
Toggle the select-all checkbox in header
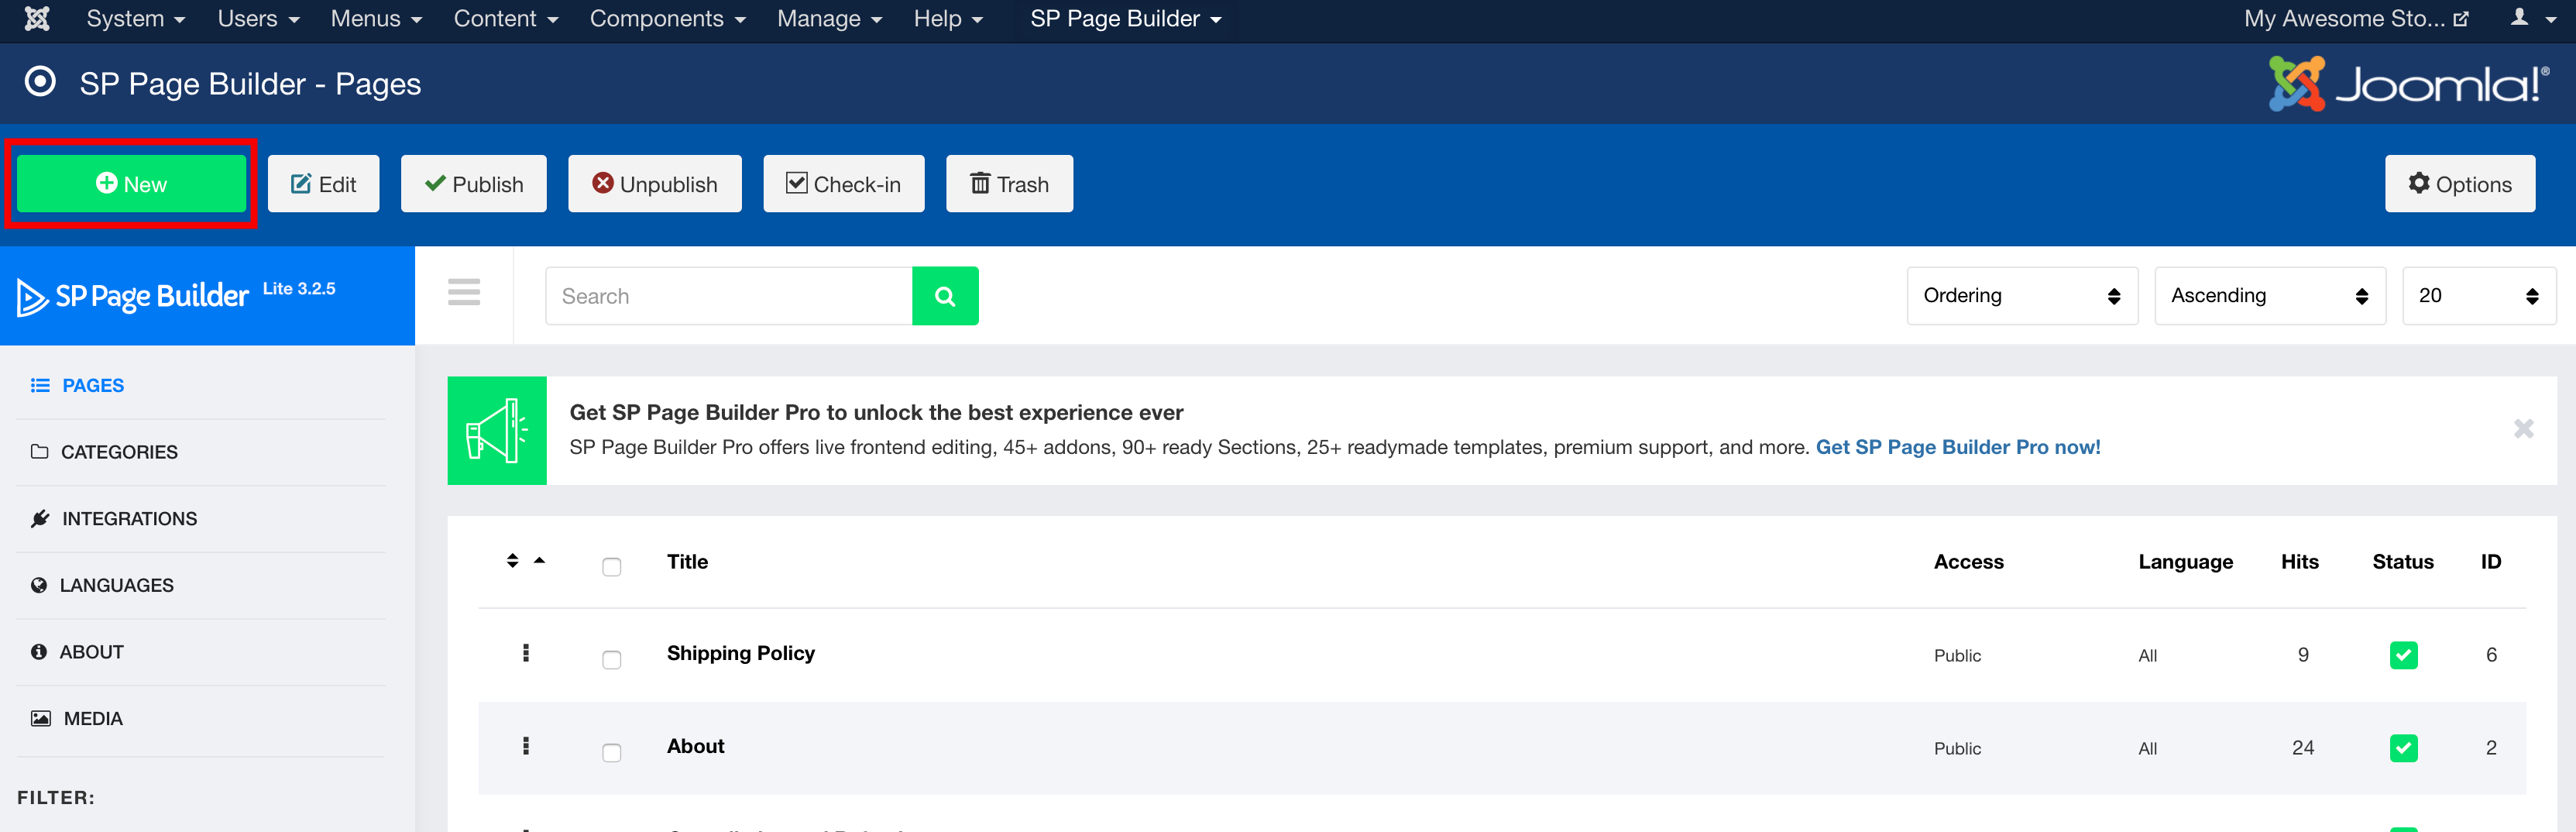[x=612, y=567]
